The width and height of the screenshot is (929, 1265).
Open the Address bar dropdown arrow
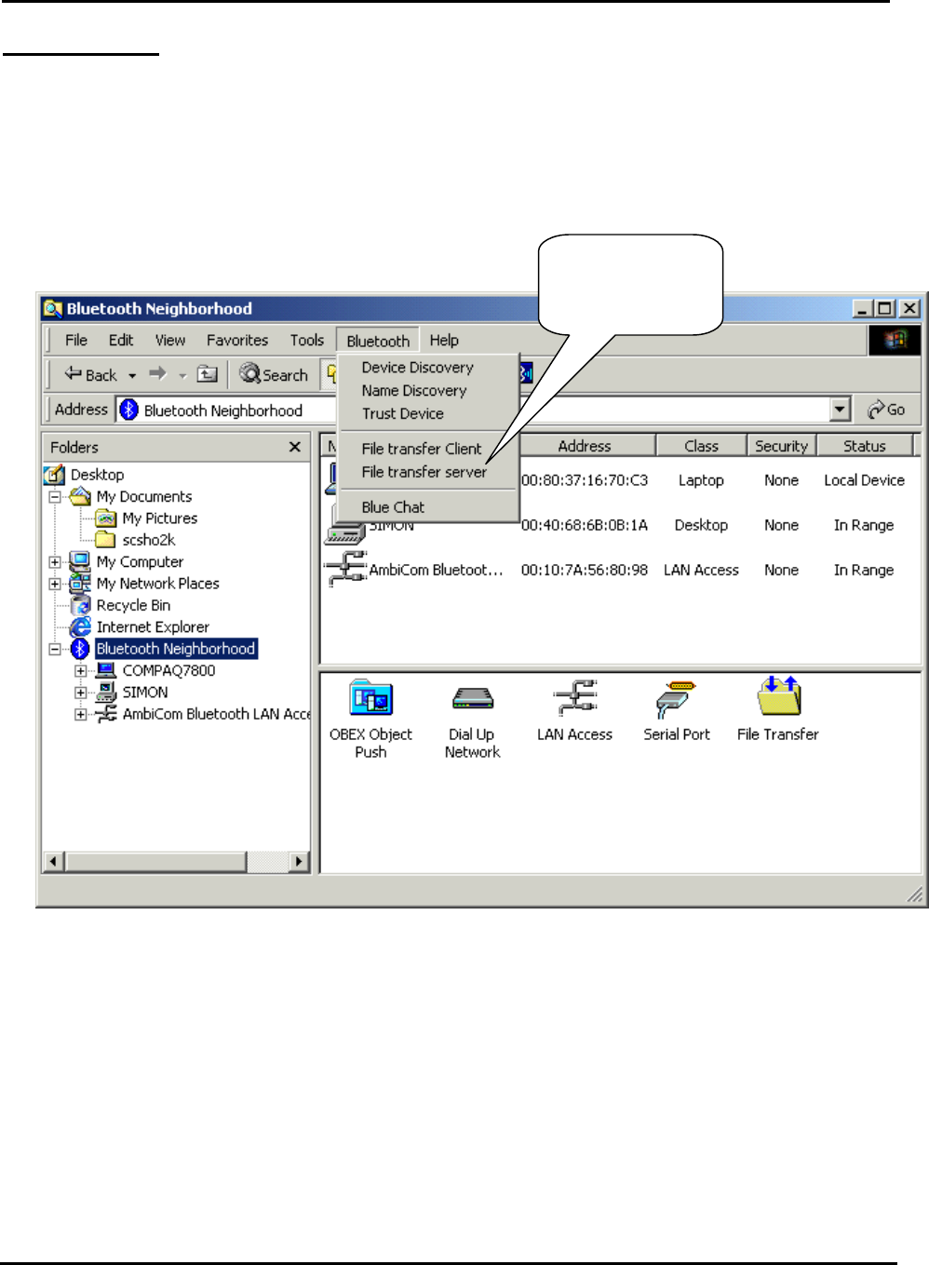coord(841,409)
